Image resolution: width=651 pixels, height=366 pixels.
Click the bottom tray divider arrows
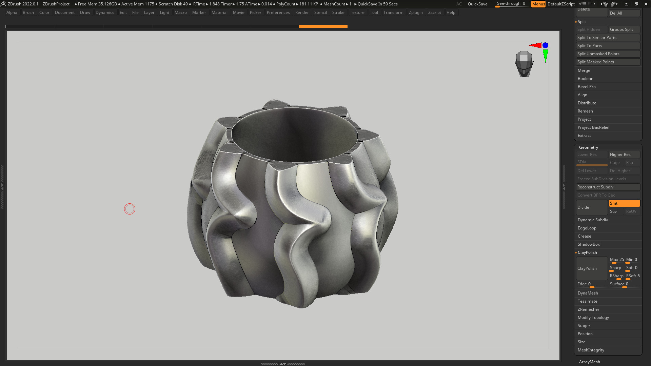(x=283, y=364)
